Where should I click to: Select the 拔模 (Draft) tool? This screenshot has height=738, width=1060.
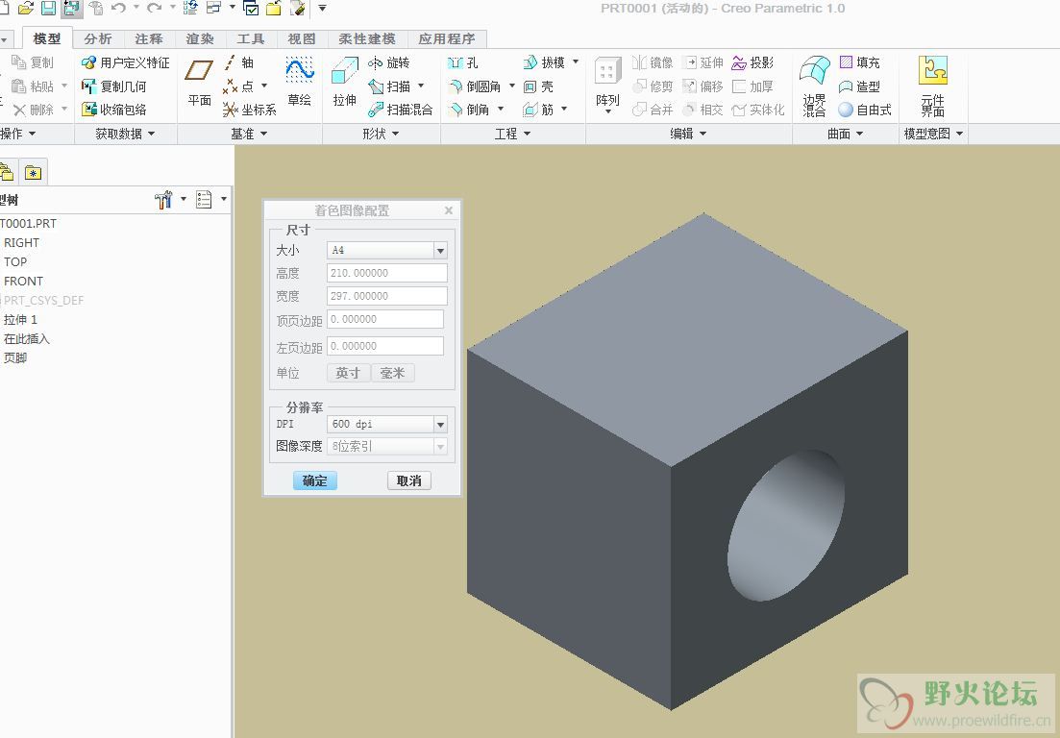545,62
